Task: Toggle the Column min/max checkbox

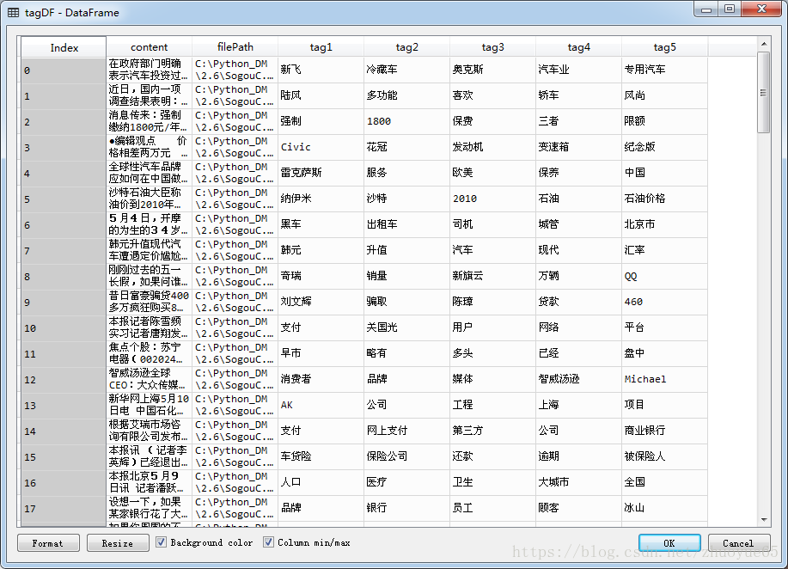Action: [x=268, y=542]
